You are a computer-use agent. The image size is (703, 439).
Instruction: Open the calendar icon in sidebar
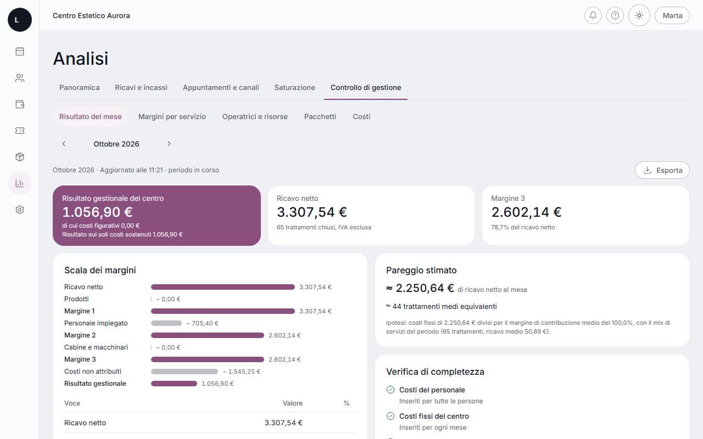tap(20, 52)
